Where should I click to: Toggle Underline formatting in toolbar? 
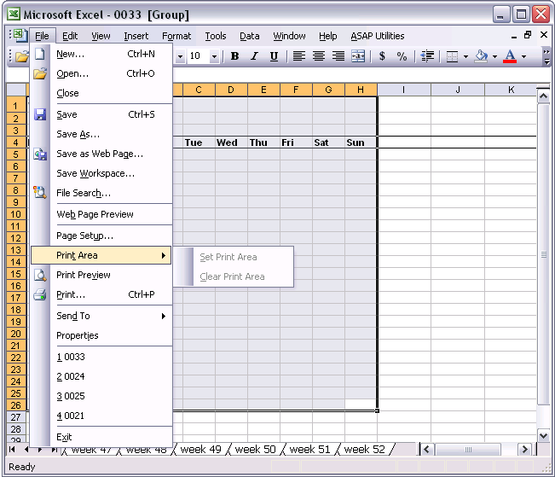(274, 56)
